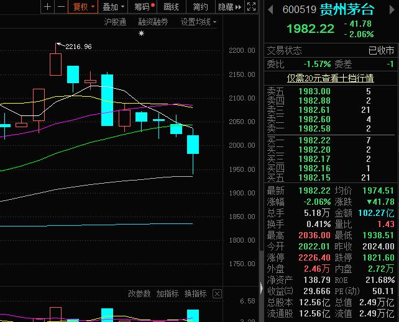This screenshot has height=322, width=399.
Task: Open the 复权 dropdown
Action: coord(83,7)
